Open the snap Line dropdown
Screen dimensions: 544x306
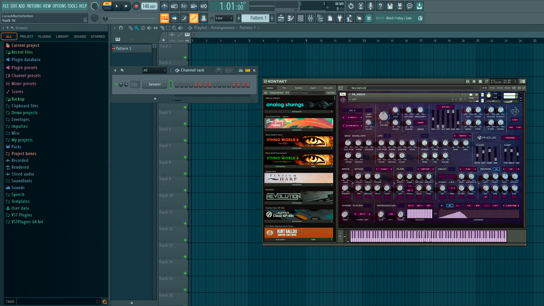pos(224,18)
